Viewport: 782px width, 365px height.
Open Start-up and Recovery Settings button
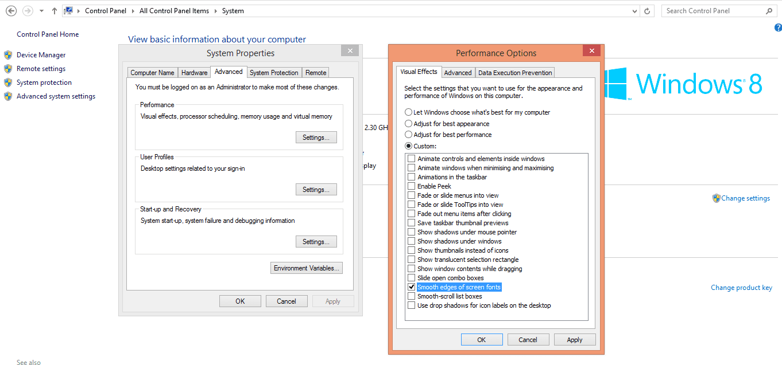click(316, 242)
